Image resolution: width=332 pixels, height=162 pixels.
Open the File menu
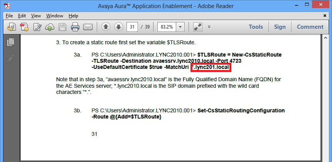9,16
